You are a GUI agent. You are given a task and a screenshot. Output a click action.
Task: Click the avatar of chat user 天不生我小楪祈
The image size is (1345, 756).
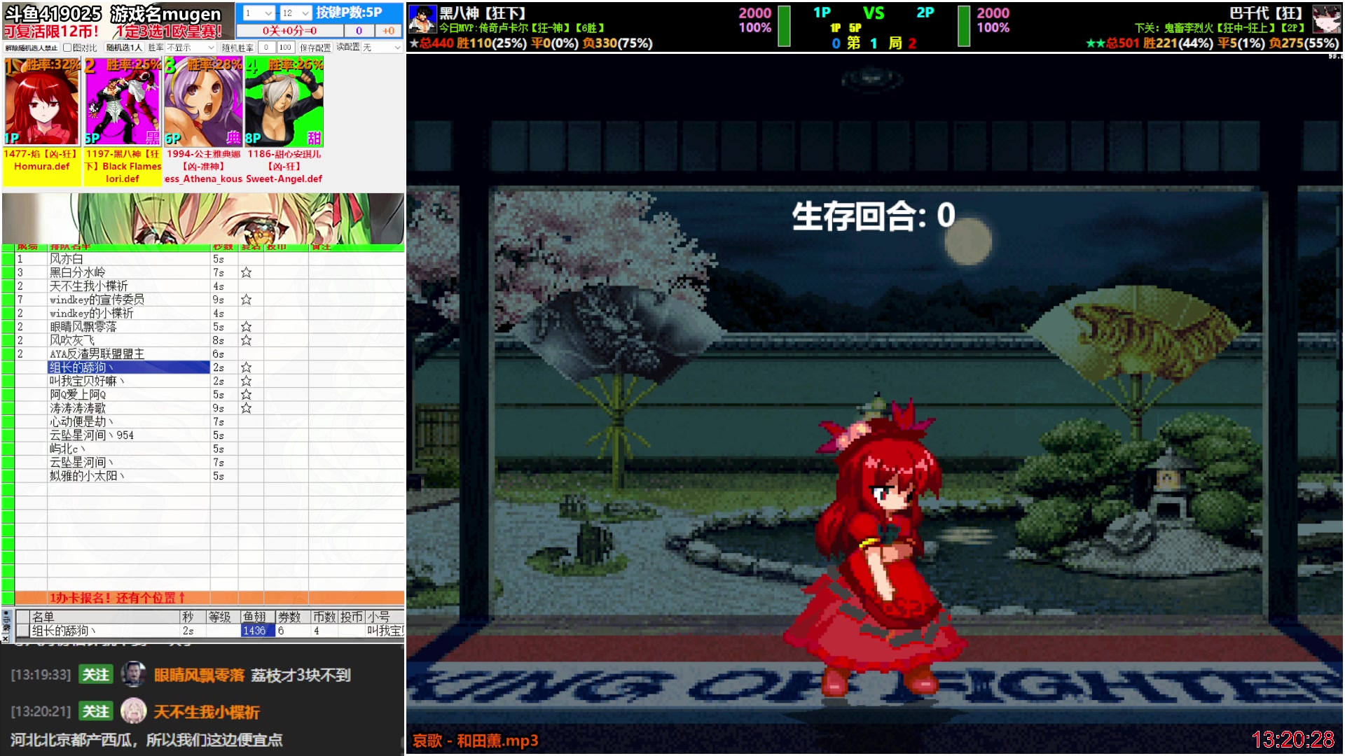[133, 712]
